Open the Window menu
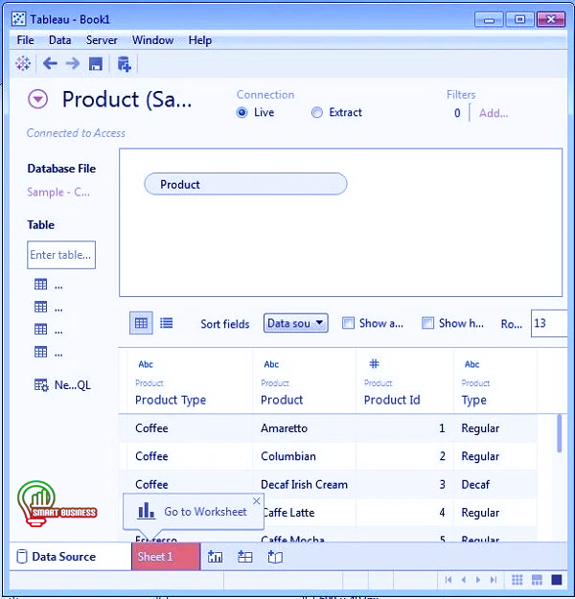 (152, 40)
